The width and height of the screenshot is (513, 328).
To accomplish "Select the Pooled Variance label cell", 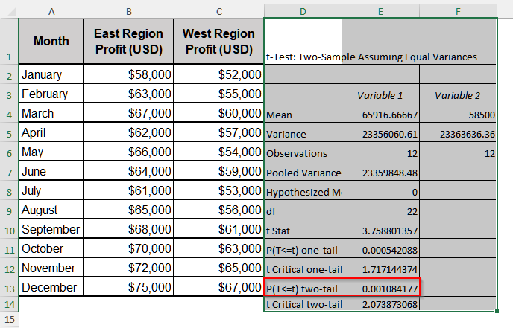I will 303,173.
